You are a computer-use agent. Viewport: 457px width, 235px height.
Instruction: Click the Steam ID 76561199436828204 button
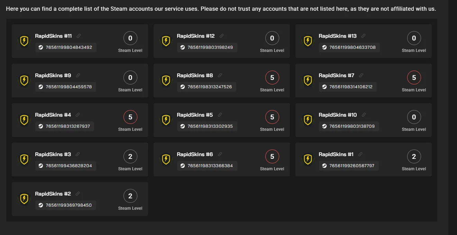66,166
